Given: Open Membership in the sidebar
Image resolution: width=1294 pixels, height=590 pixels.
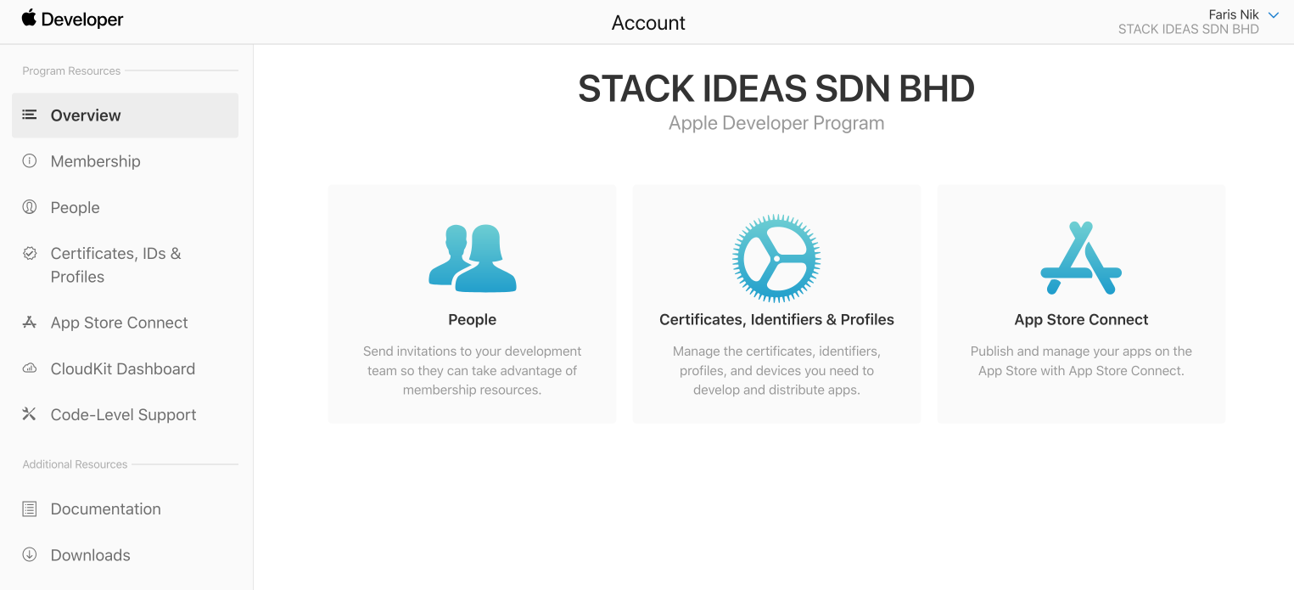Looking at the screenshot, I should 96,161.
